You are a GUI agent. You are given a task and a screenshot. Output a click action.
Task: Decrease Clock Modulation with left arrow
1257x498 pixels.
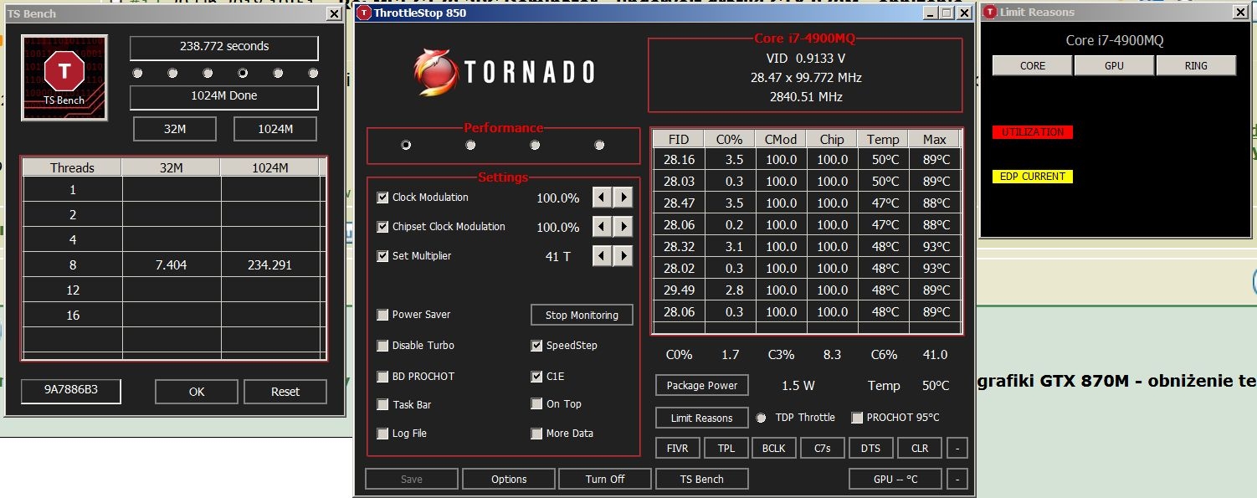coord(602,198)
